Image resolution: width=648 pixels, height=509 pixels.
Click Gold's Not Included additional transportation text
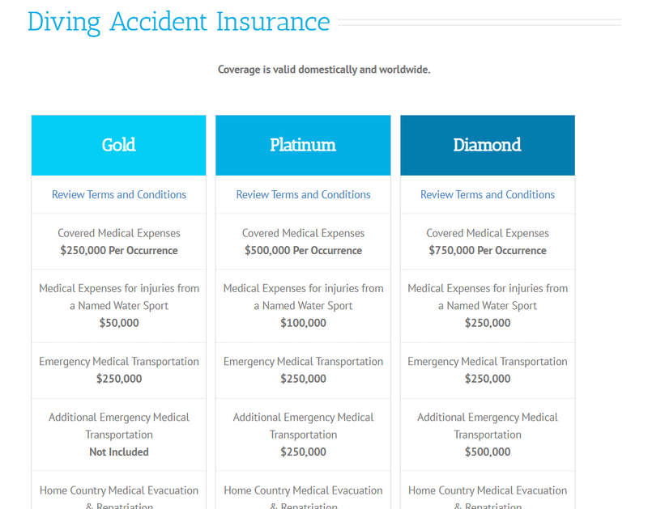[x=119, y=452]
